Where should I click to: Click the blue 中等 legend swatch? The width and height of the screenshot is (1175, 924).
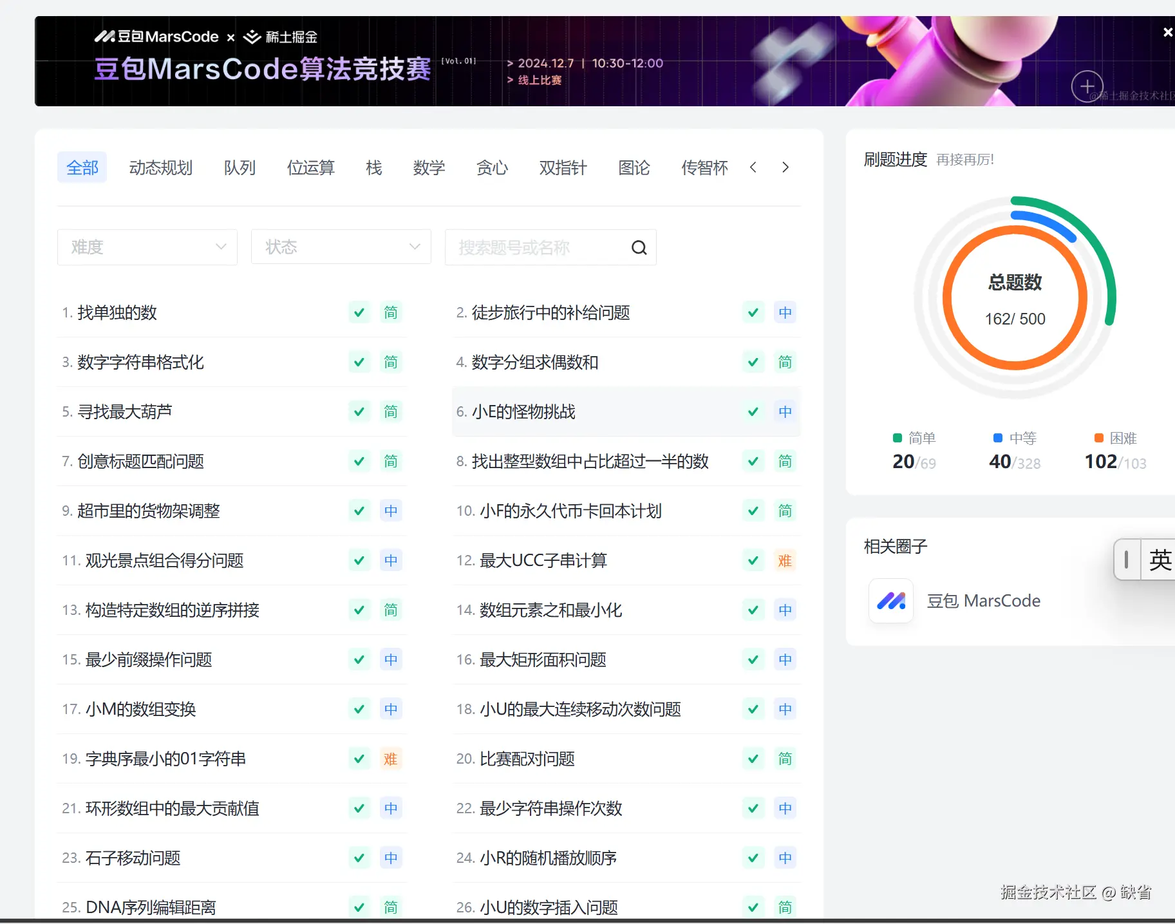point(998,438)
